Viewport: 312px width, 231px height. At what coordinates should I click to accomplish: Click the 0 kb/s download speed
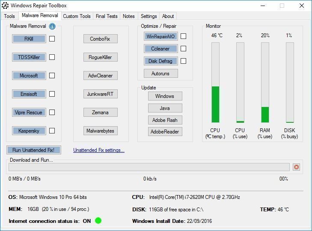point(150,179)
